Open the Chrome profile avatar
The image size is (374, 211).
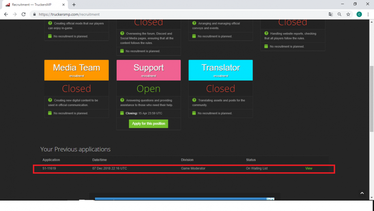359,14
